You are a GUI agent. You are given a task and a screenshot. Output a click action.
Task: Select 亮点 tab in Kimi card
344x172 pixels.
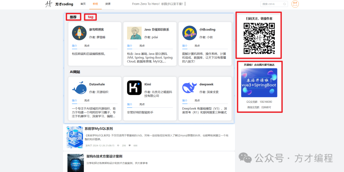(142, 104)
